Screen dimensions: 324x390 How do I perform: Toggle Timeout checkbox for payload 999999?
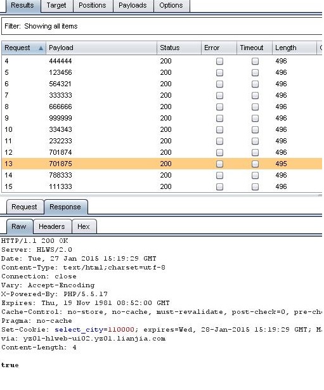pos(255,119)
